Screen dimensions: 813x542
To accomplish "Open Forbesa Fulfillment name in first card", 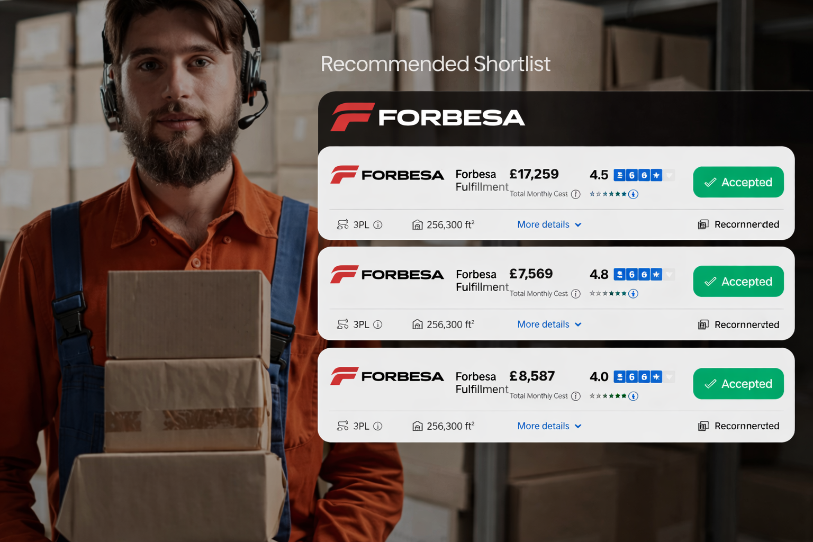I will pyautogui.click(x=482, y=180).
